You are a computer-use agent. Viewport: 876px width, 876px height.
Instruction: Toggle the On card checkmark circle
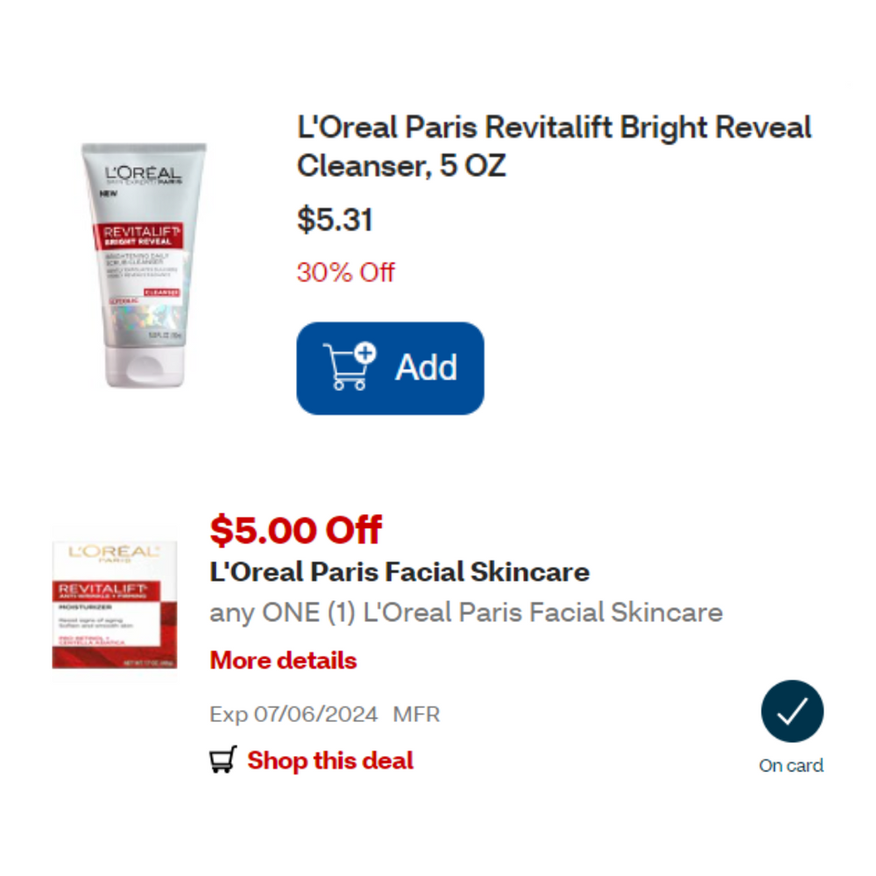[792, 711]
